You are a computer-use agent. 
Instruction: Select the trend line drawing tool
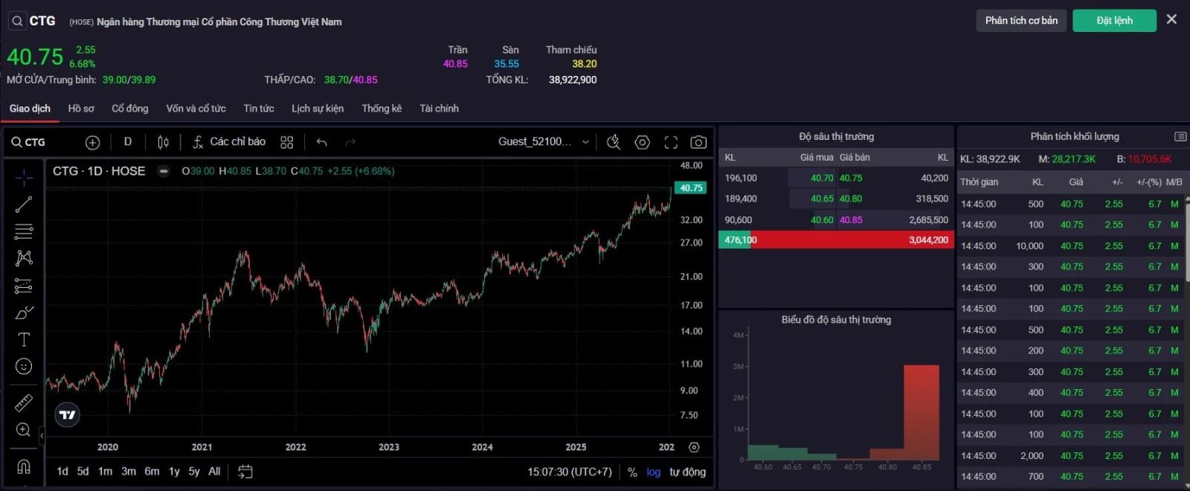[24, 205]
